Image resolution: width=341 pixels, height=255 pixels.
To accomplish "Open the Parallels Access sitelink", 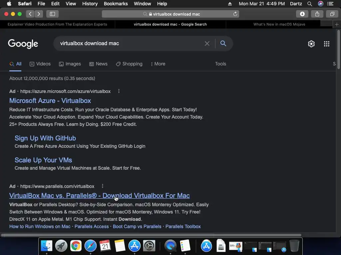I will pyautogui.click(x=92, y=226).
